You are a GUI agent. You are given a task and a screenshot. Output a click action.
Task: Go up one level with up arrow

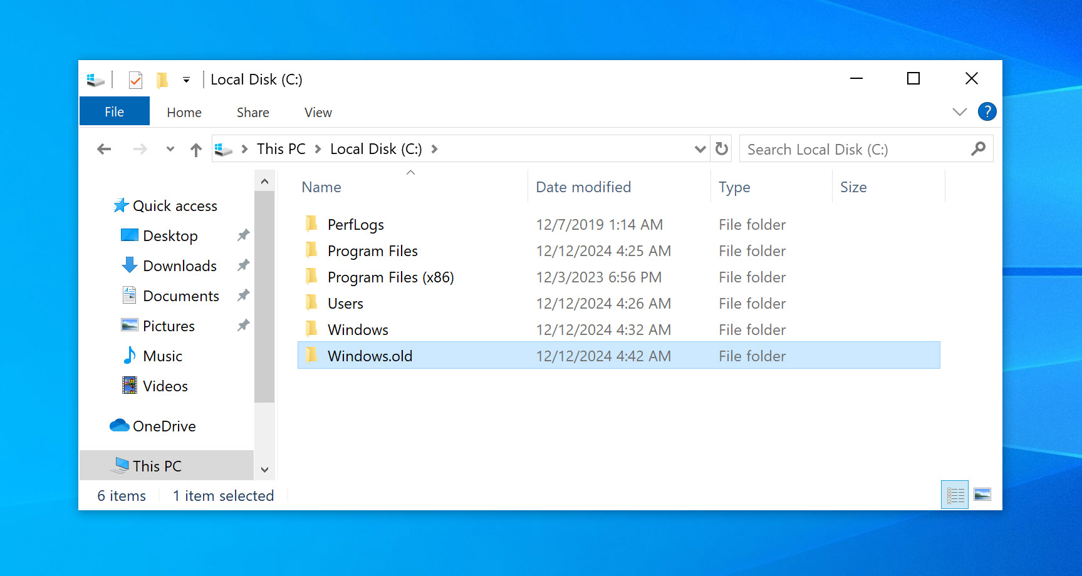click(x=196, y=150)
